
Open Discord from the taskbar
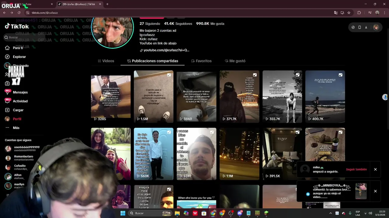click(240, 213)
